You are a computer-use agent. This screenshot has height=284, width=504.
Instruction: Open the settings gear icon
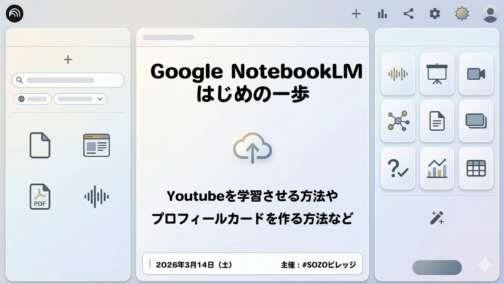pyautogui.click(x=435, y=14)
